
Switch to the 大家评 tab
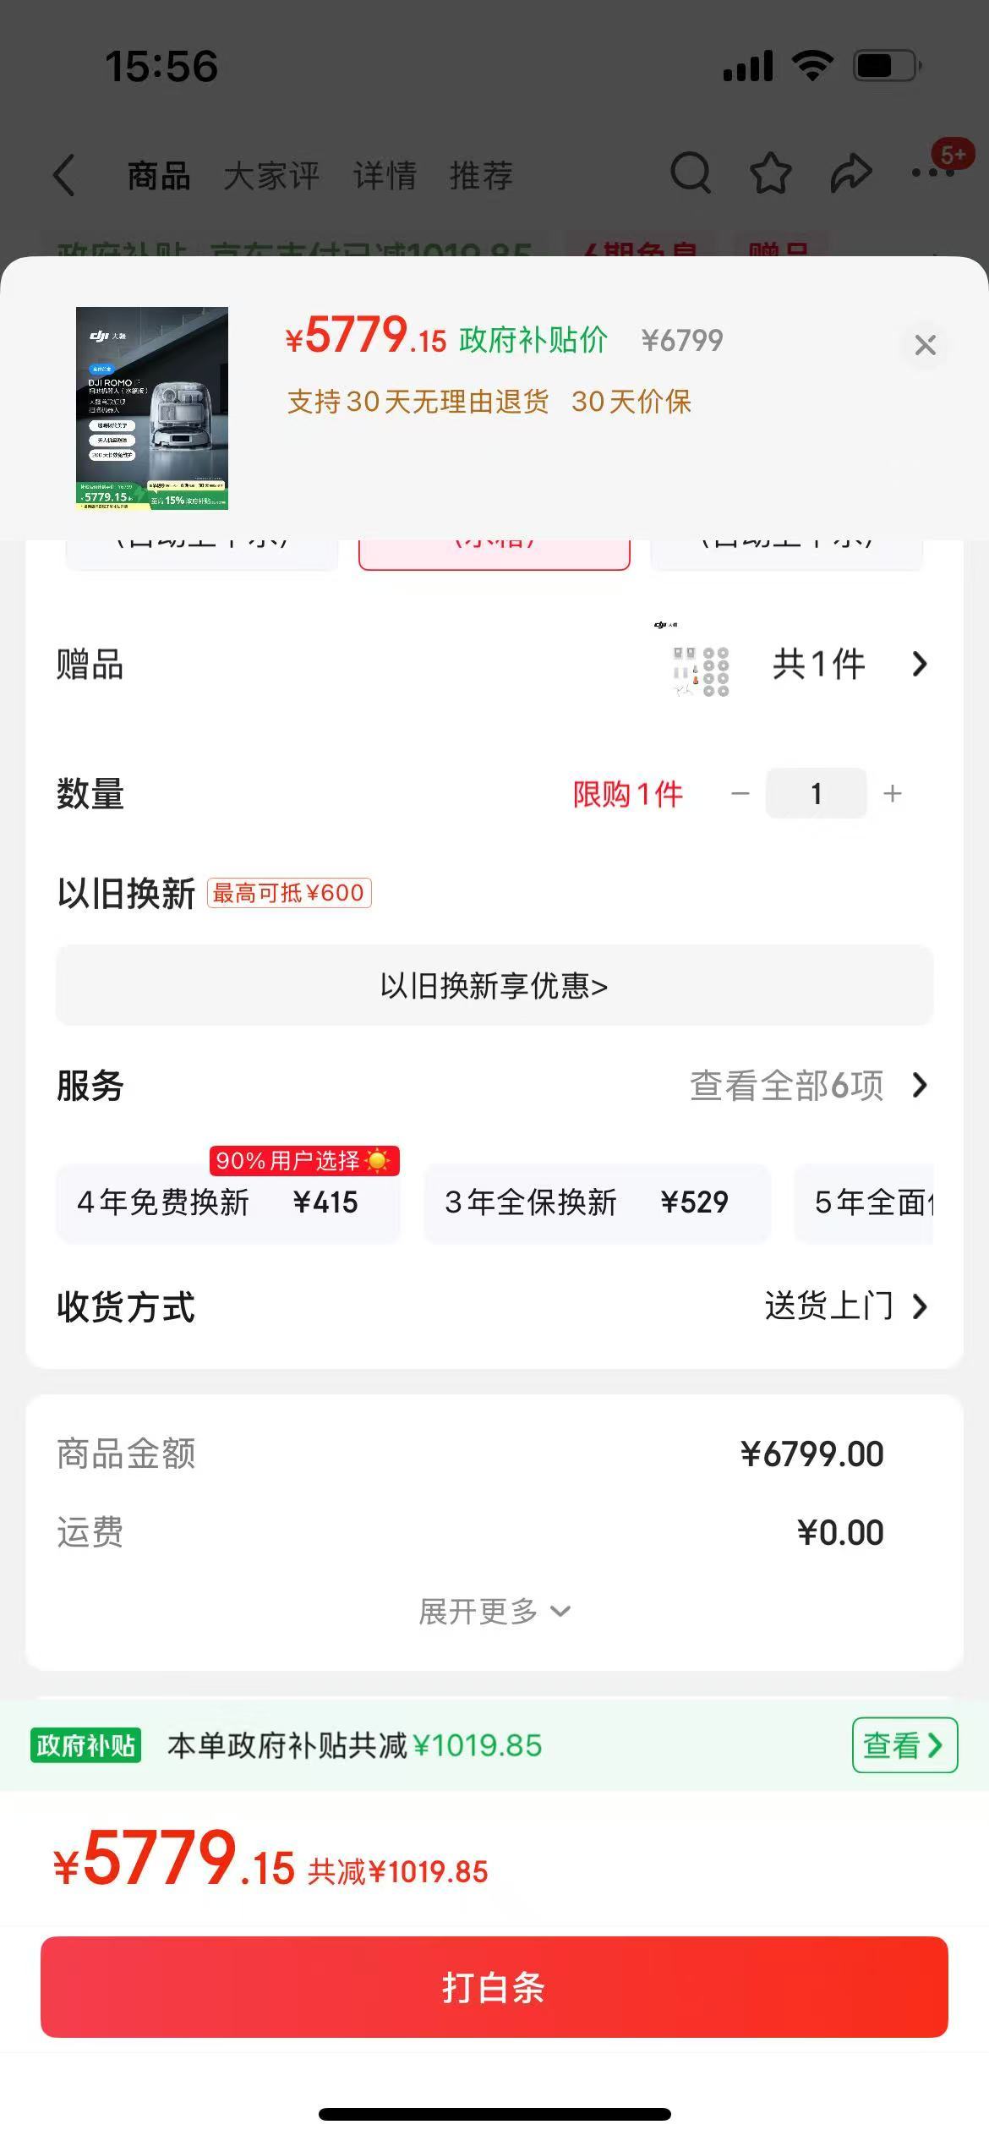pyautogui.click(x=271, y=176)
